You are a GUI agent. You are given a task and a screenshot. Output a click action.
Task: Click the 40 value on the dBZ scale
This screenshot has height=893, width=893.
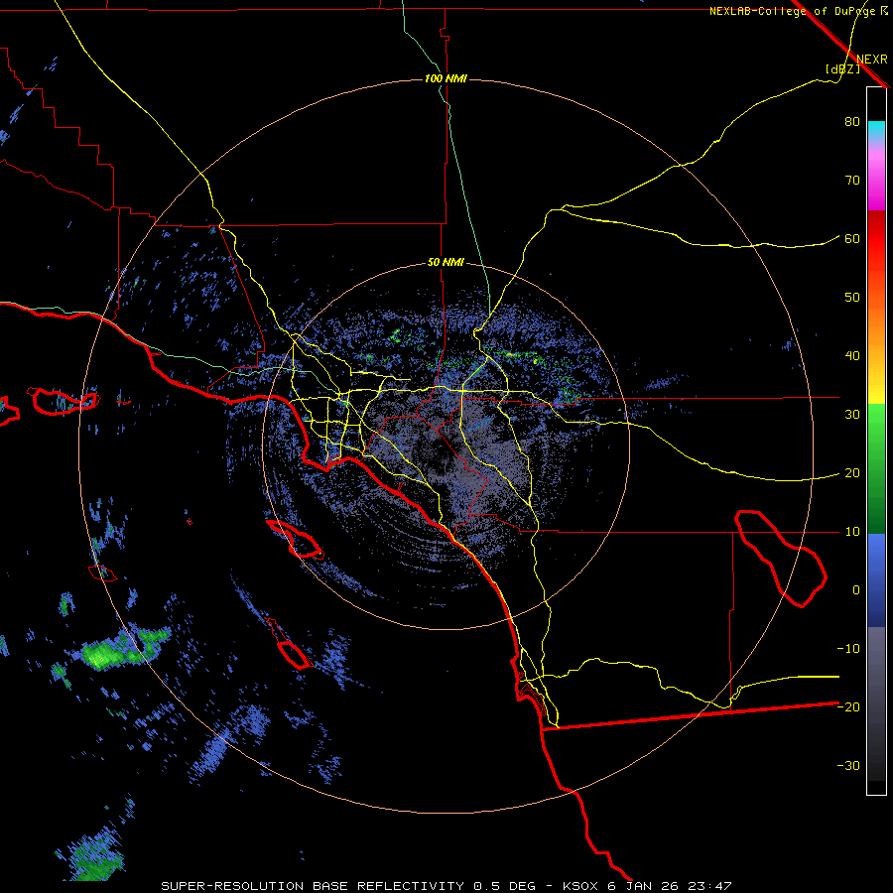coord(852,356)
